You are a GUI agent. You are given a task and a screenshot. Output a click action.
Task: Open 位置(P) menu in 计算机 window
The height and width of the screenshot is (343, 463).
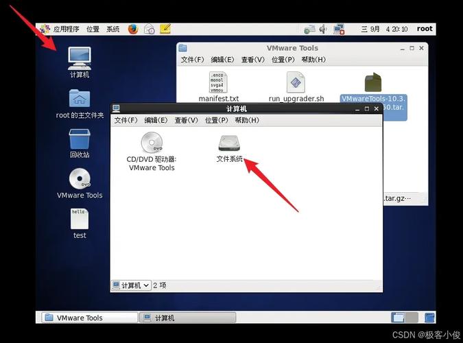click(217, 120)
